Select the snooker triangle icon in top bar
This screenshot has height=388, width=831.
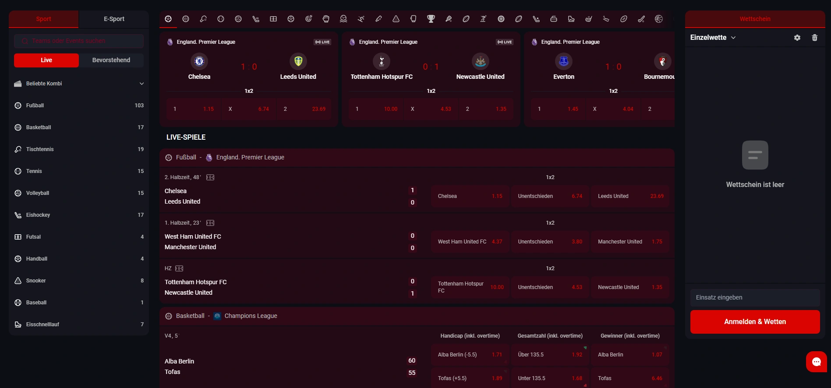click(x=396, y=19)
